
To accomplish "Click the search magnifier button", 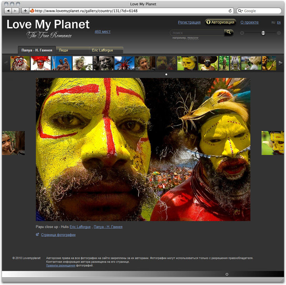I will (228, 32).
